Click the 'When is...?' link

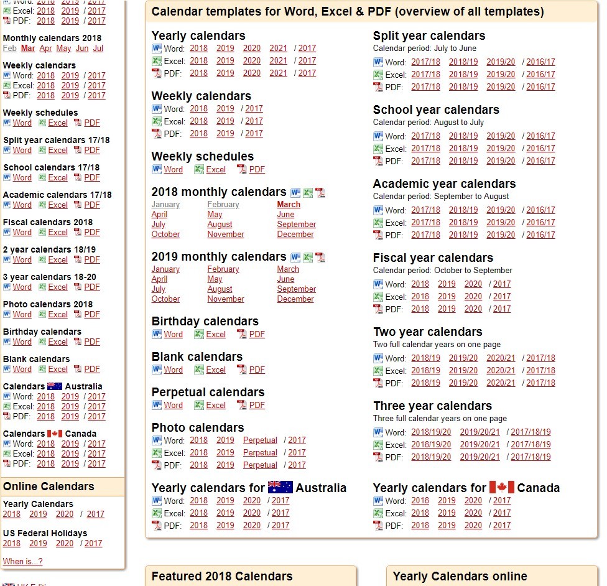(22, 562)
